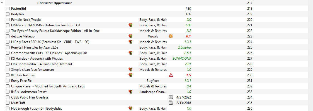
Task: Enable the Rusty Face Fix mod checkbox
Action: coord(8,81)
